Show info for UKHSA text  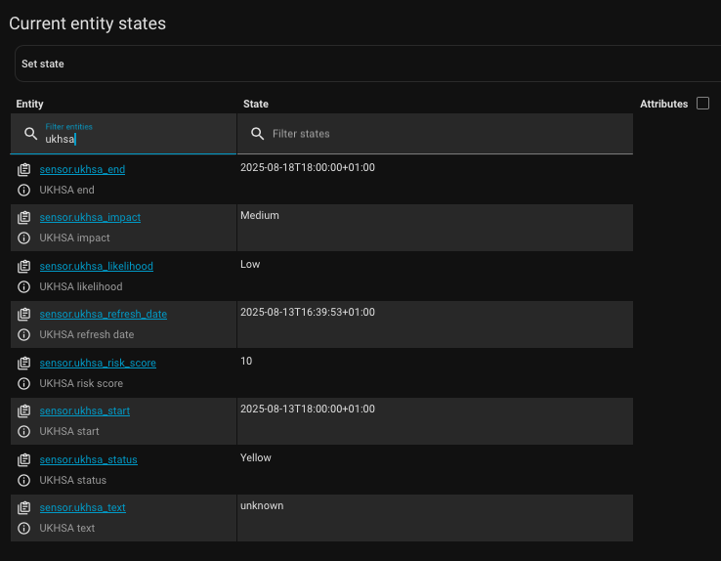coord(24,528)
